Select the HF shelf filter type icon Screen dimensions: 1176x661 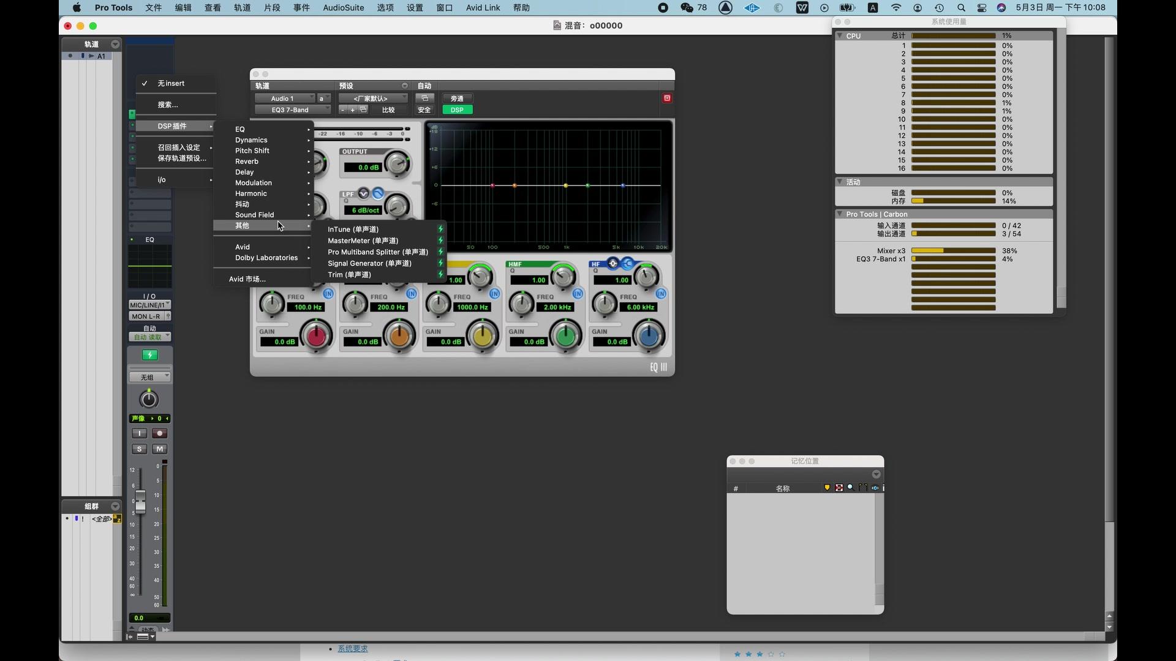[x=627, y=264]
